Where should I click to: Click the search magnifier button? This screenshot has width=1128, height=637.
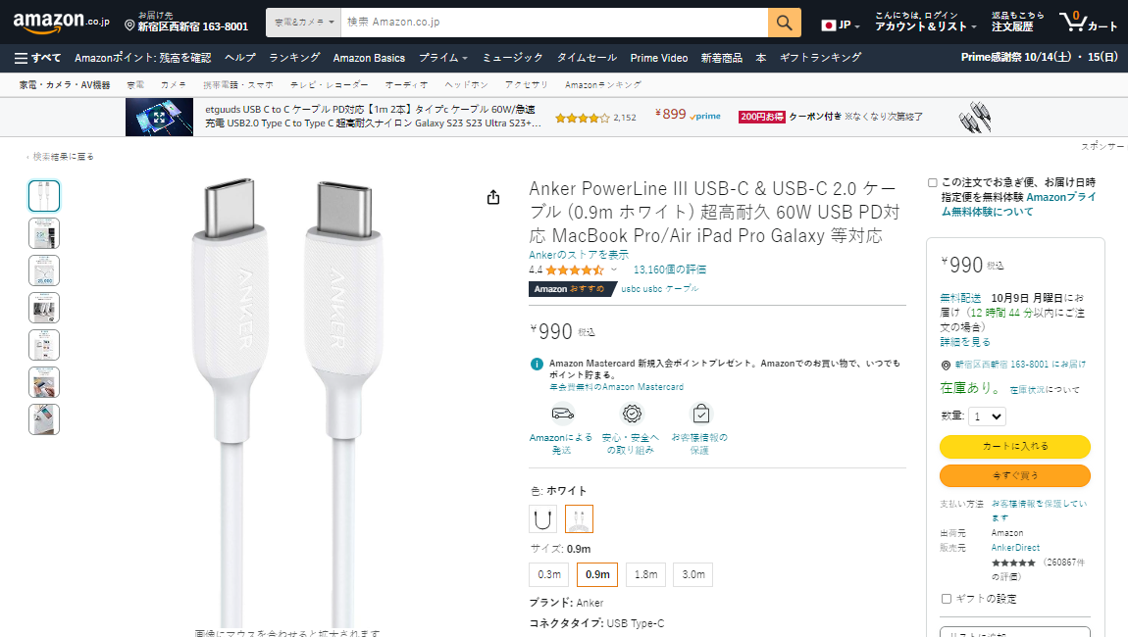(x=784, y=23)
